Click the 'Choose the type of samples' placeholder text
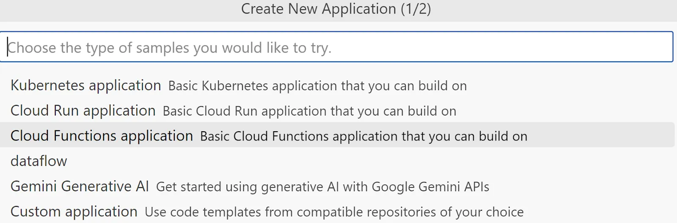This screenshot has height=223, width=677. (169, 48)
